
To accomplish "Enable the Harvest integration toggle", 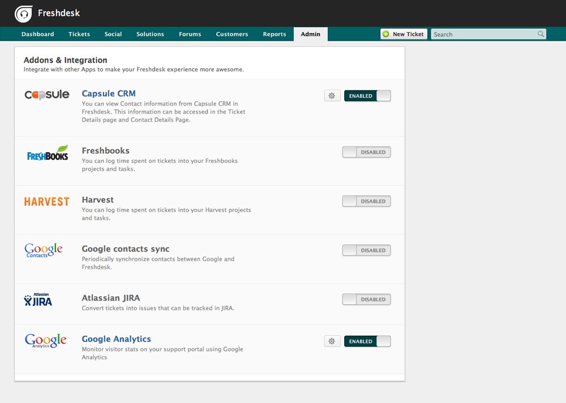I will pos(366,201).
